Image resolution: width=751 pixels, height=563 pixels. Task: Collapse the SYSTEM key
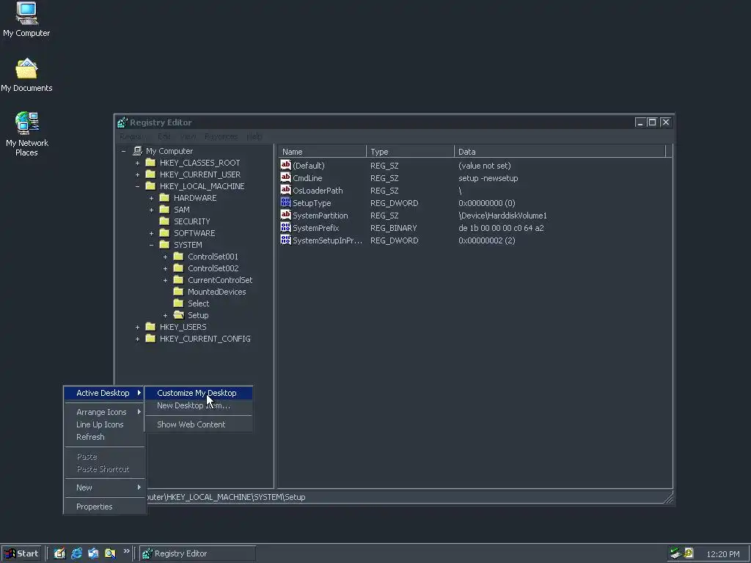pyautogui.click(x=151, y=245)
